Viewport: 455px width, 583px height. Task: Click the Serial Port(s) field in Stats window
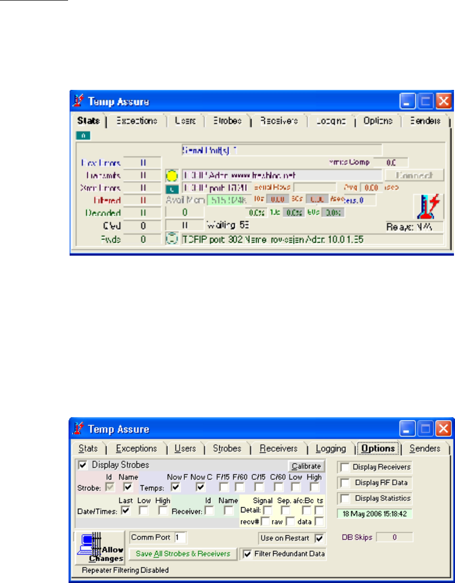click(x=282, y=150)
